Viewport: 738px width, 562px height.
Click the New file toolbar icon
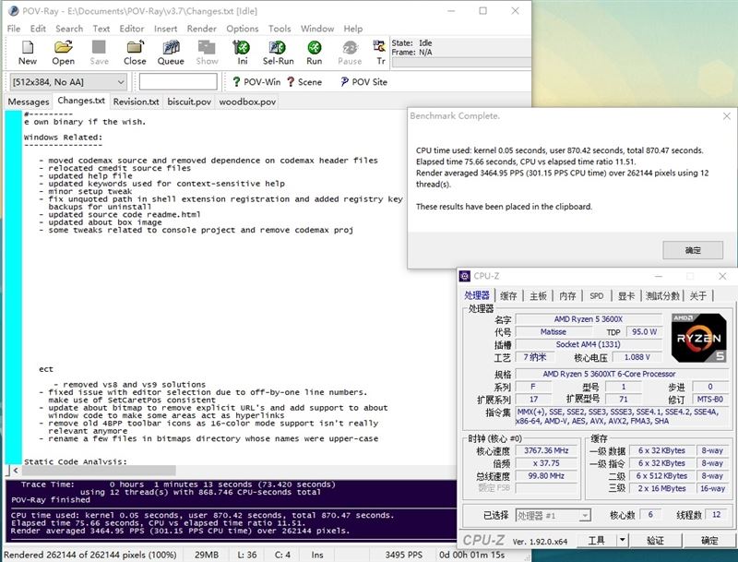pos(28,48)
